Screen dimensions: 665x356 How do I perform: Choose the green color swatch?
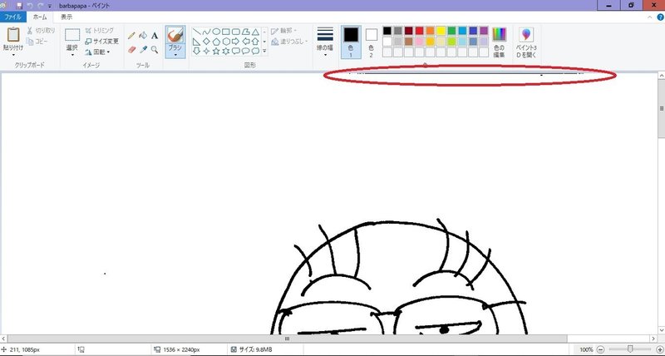[x=451, y=31]
